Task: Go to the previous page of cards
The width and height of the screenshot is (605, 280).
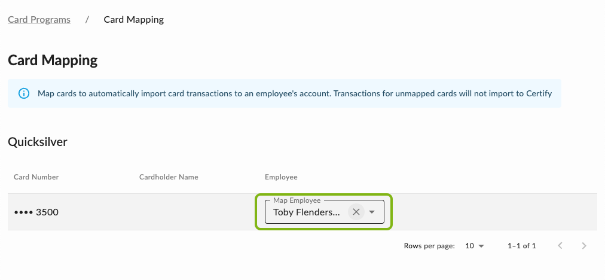Action: click(560, 246)
